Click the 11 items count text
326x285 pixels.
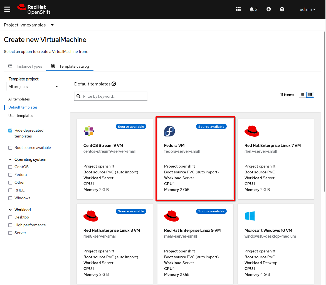coord(287,95)
